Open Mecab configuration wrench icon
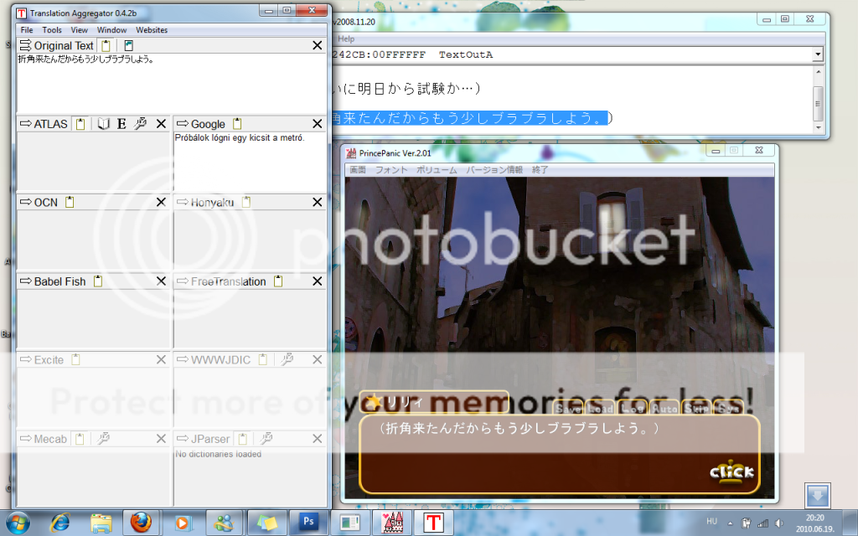This screenshot has height=536, width=858. 104,438
